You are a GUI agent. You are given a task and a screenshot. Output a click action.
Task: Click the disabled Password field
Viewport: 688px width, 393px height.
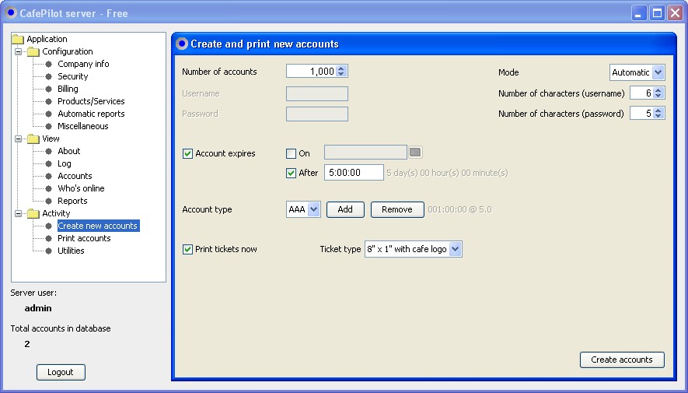pyautogui.click(x=317, y=114)
